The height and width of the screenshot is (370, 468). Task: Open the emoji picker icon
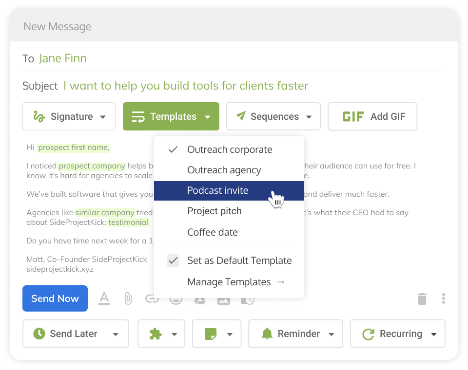pyautogui.click(x=176, y=298)
